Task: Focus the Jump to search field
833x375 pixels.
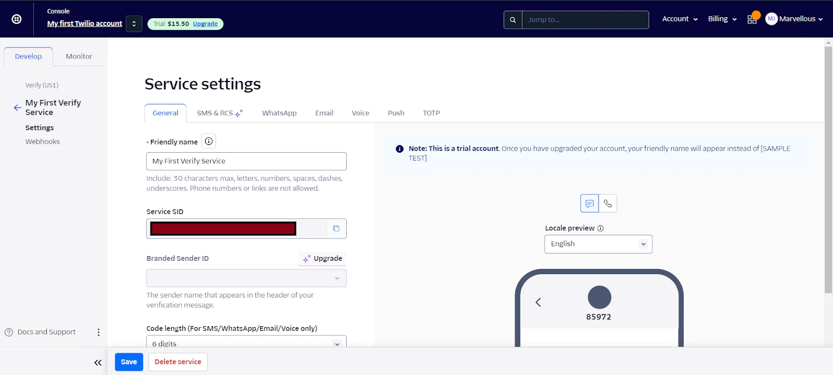Action: 585,20
